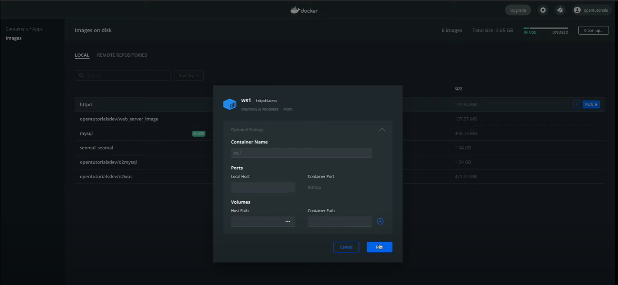Open the settings gear icon
This screenshot has width=618, height=285.
click(543, 10)
